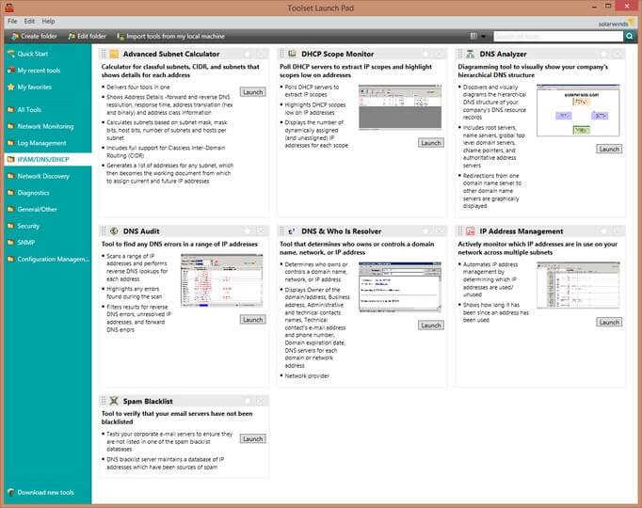Image resolution: width=642 pixels, height=508 pixels.
Task: Click the Advanced Subnet Calculator tool icon
Action: pyautogui.click(x=114, y=54)
